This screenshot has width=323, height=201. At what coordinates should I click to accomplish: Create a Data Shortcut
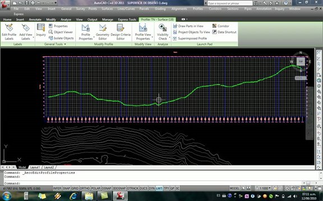pyautogui.click(x=224, y=32)
